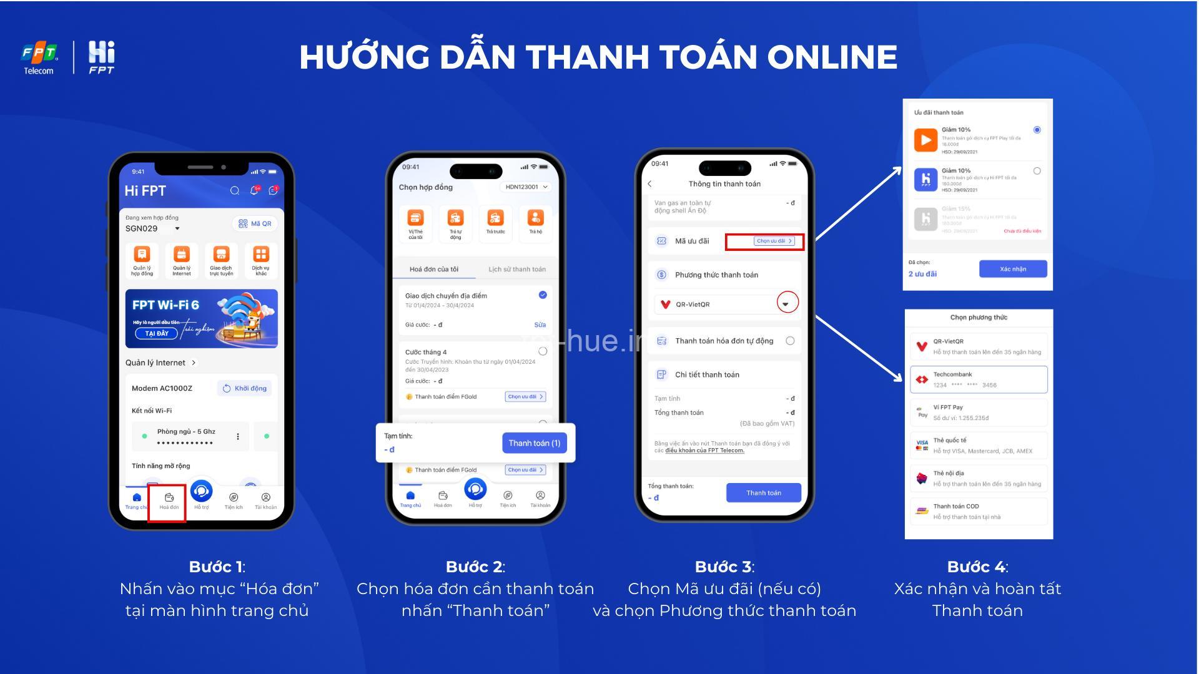Viewport: 1199px width, 674px height.
Task: Expand the QR-VietQR payment method dropdown
Action: point(785,304)
